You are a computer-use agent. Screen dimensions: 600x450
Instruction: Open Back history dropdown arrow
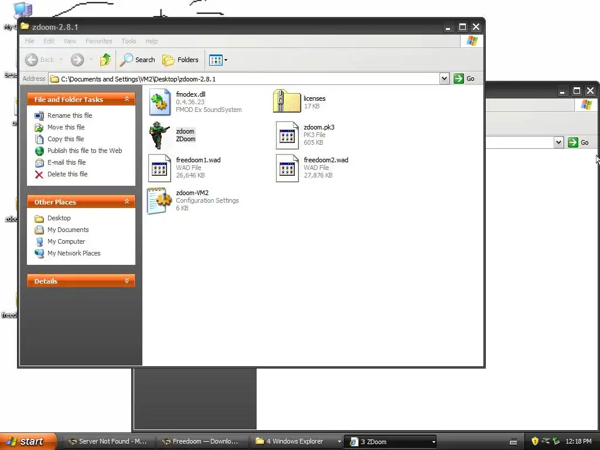point(61,60)
